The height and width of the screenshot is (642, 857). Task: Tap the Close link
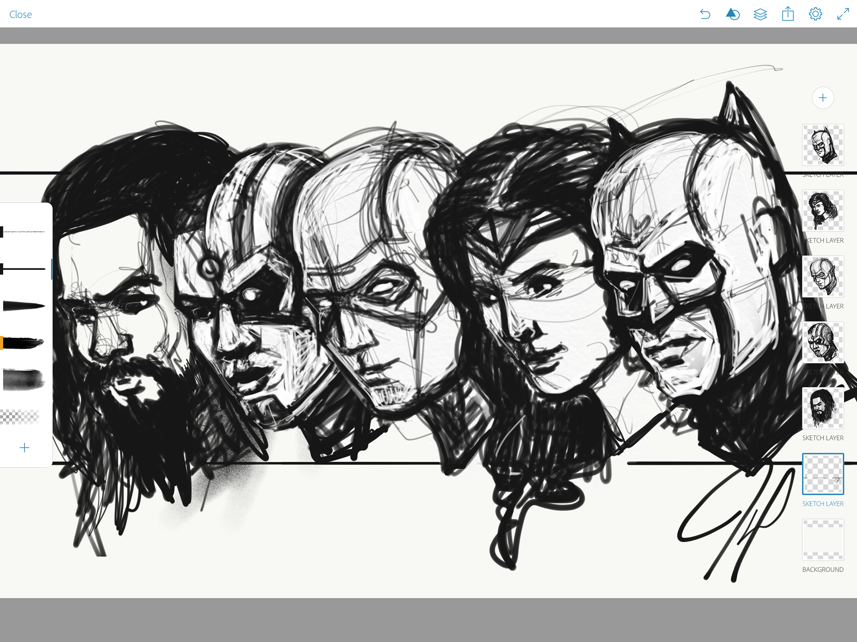point(21,14)
